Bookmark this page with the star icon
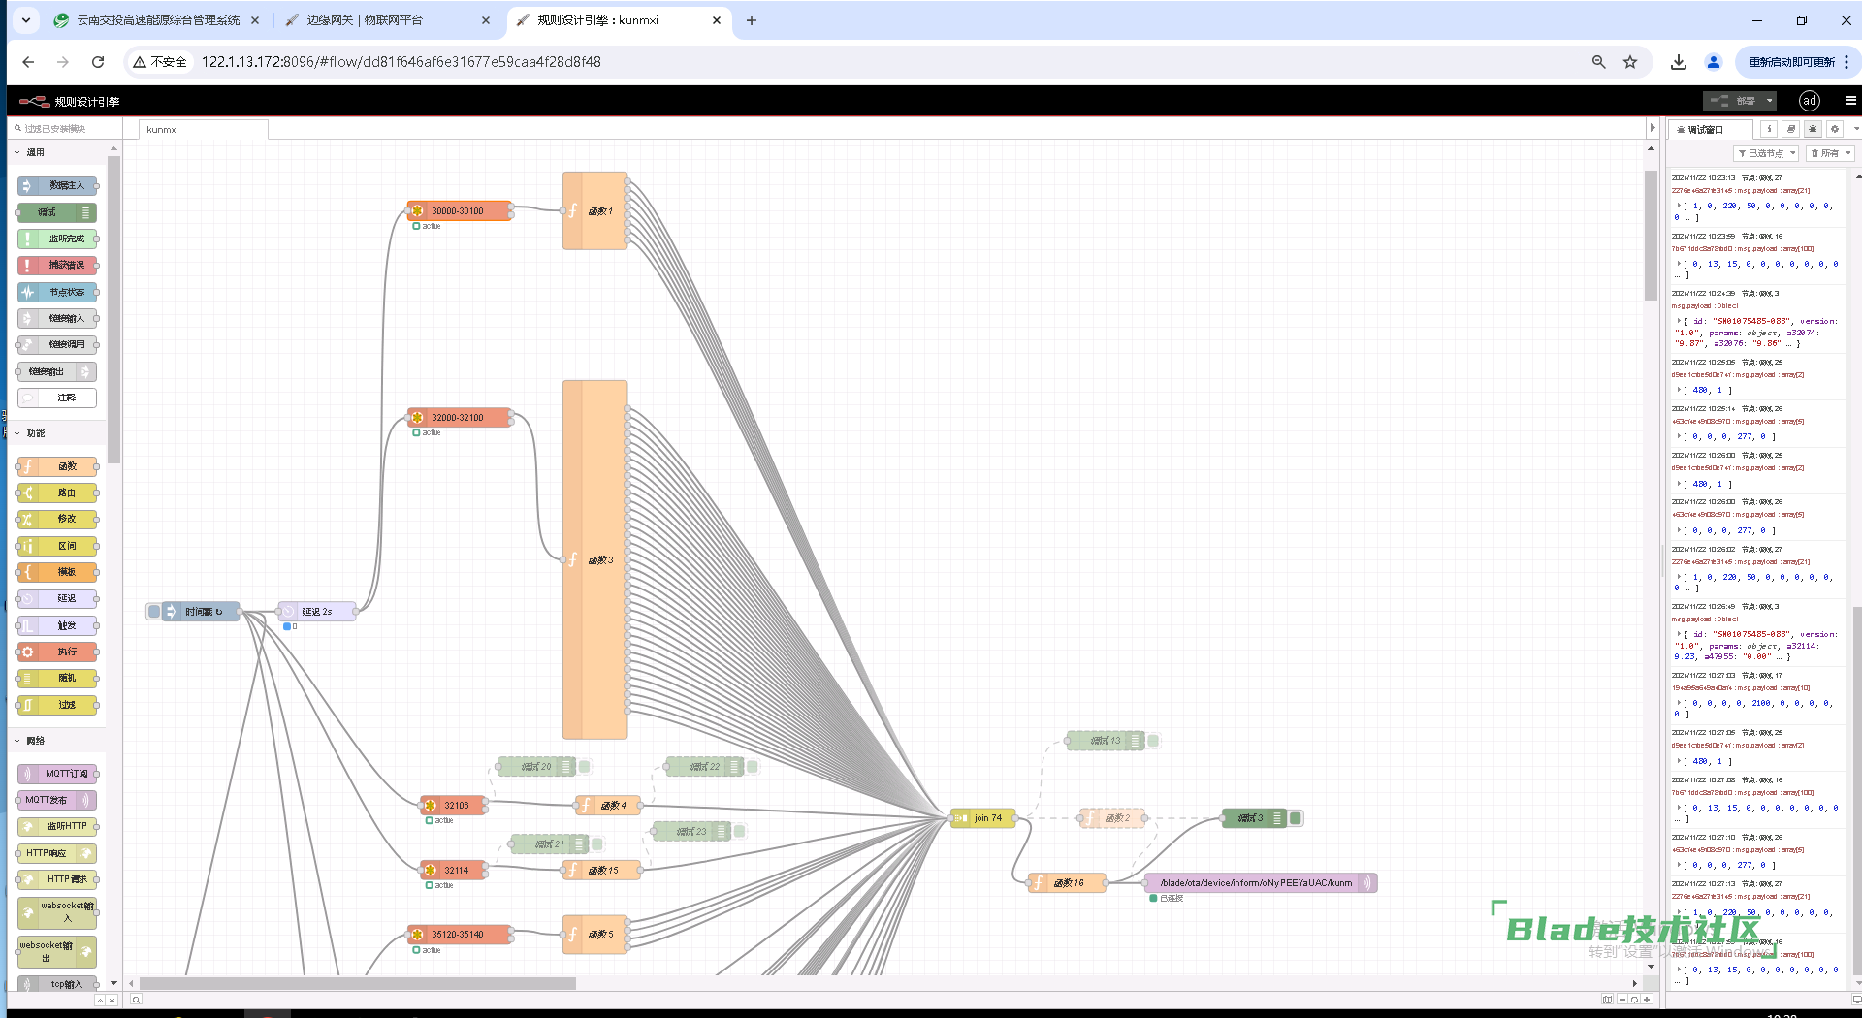The height and width of the screenshot is (1018, 1862). click(x=1630, y=62)
